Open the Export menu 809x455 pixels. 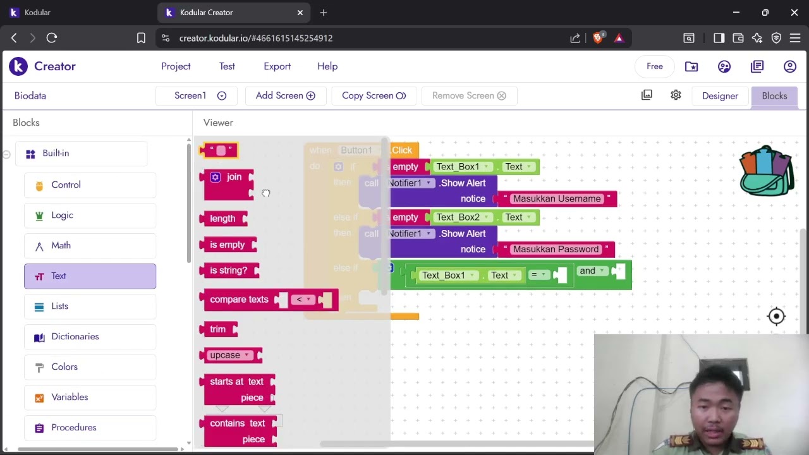point(277,66)
